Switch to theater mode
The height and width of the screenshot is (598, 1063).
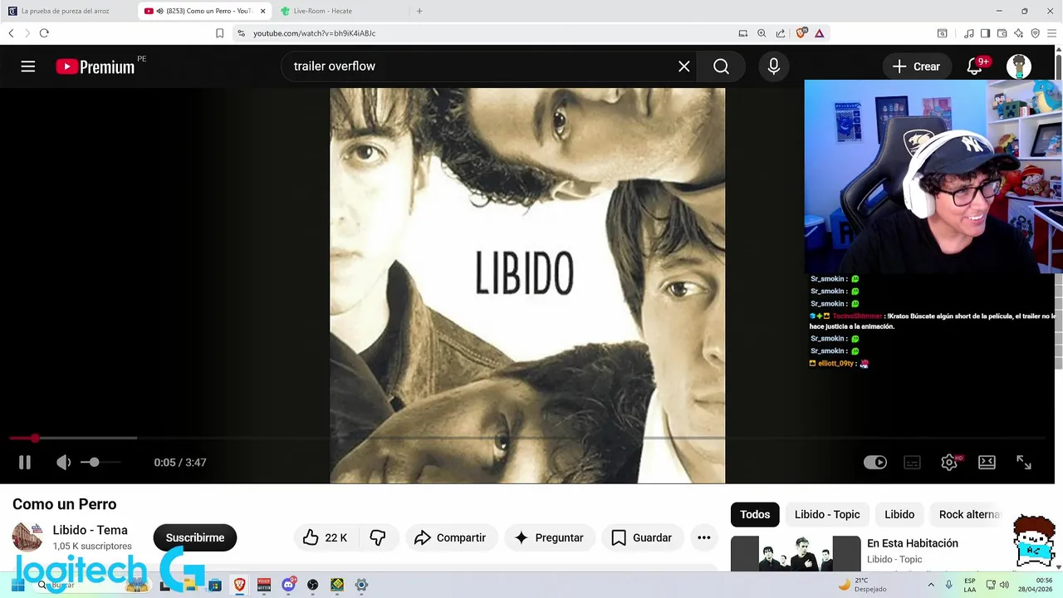coord(987,463)
